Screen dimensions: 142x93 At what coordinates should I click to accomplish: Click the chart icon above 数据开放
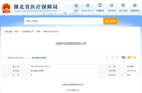135,5
